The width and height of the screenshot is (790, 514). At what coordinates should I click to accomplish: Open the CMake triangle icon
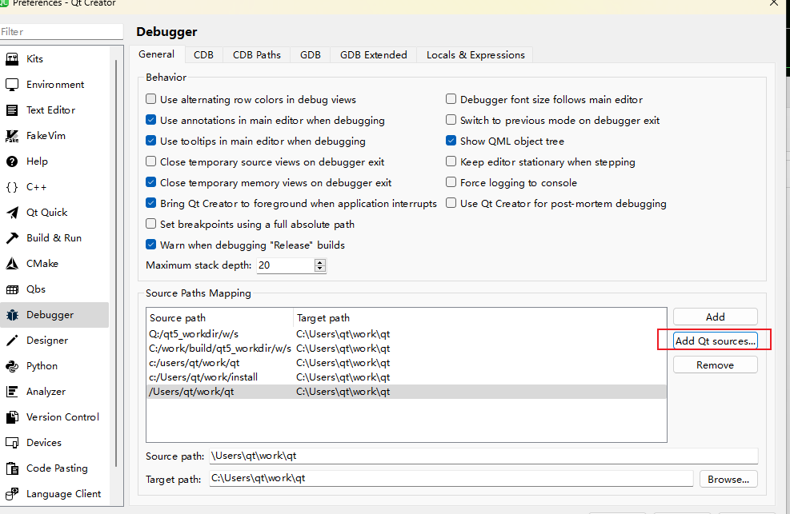pos(12,264)
